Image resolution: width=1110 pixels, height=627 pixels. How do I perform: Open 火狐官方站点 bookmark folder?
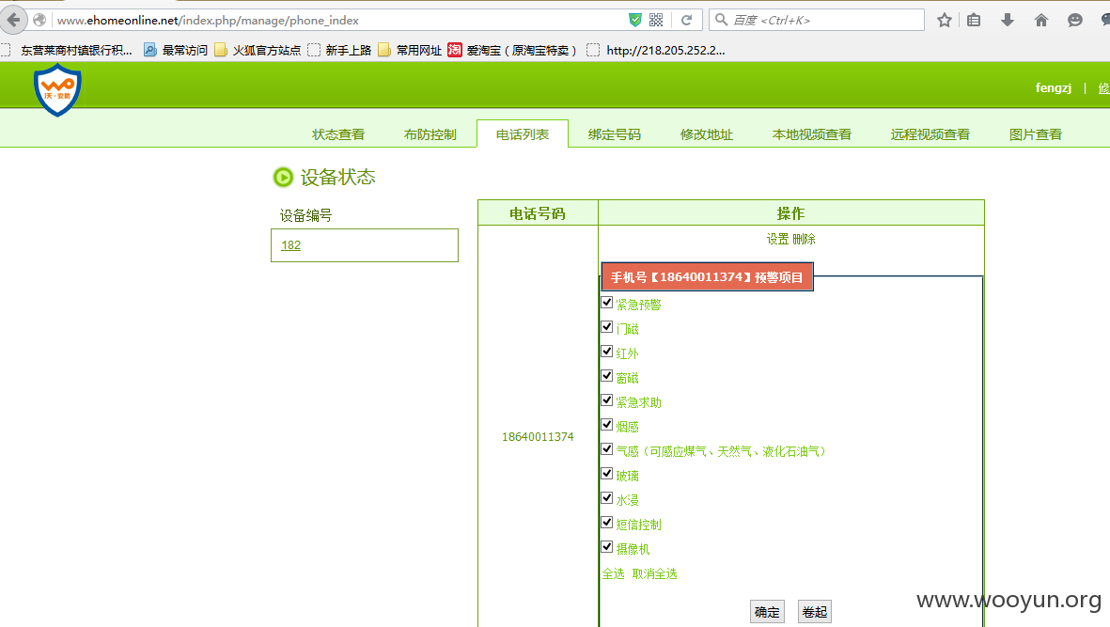tap(258, 50)
